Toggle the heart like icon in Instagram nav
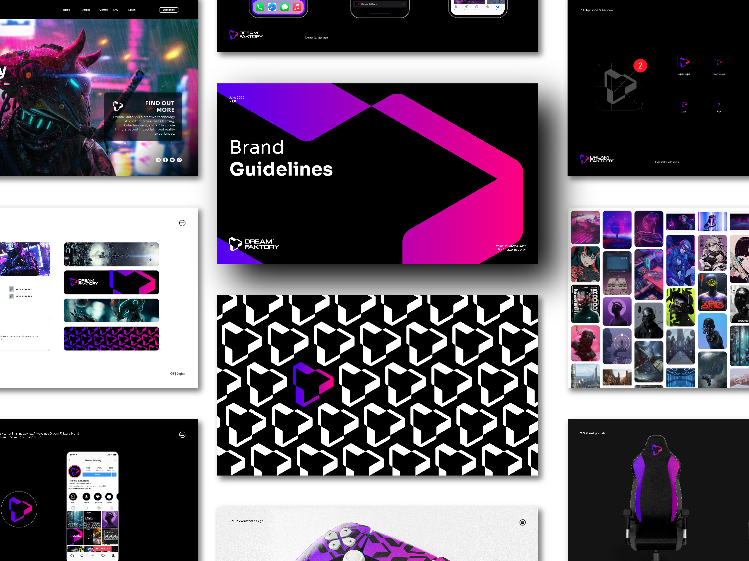 click(x=103, y=556)
